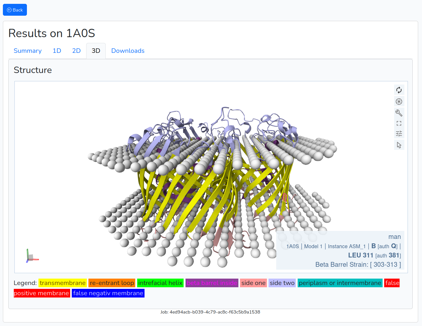Image resolution: width=422 pixels, height=326 pixels.
Task: Select the 3D tab
Action: pos(96,51)
